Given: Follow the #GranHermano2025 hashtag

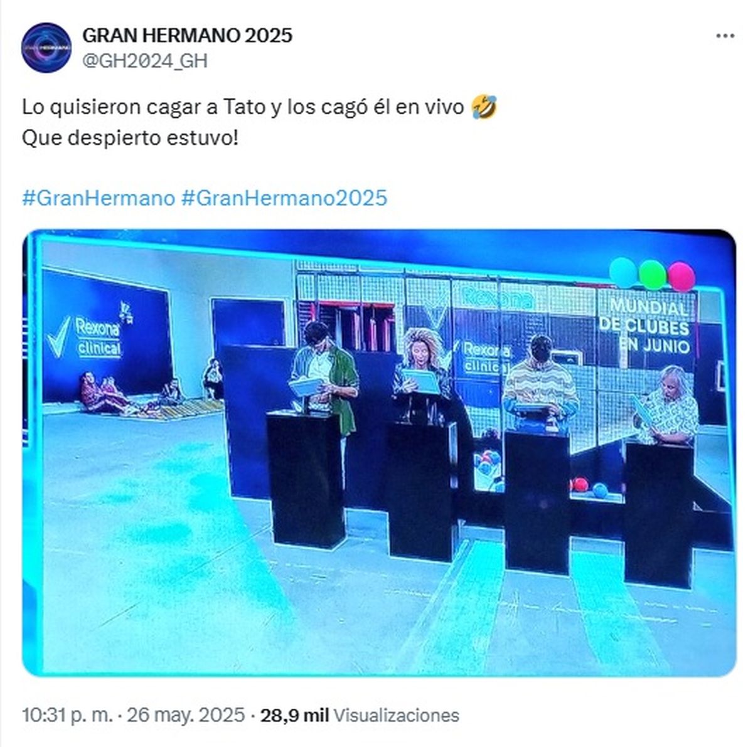Looking at the screenshot, I should tap(284, 198).
